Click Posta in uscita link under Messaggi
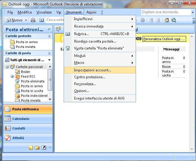 (x=168, y=73)
